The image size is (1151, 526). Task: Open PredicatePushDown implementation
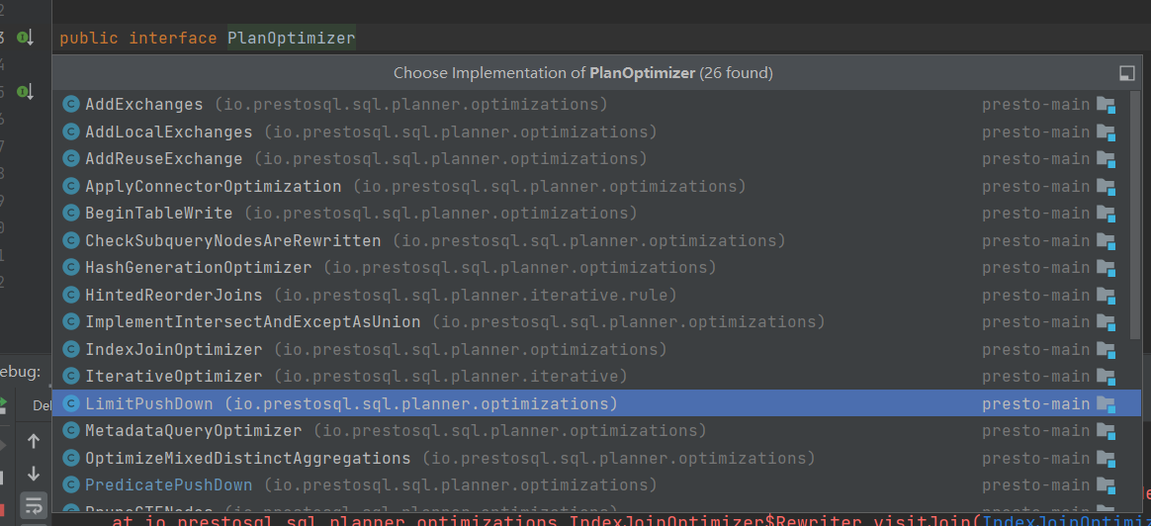[x=168, y=485]
